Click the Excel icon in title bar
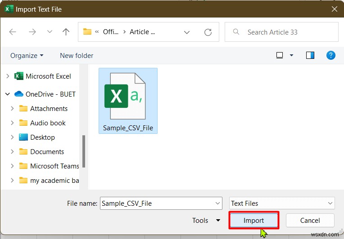The image size is (344, 239). 9,9
